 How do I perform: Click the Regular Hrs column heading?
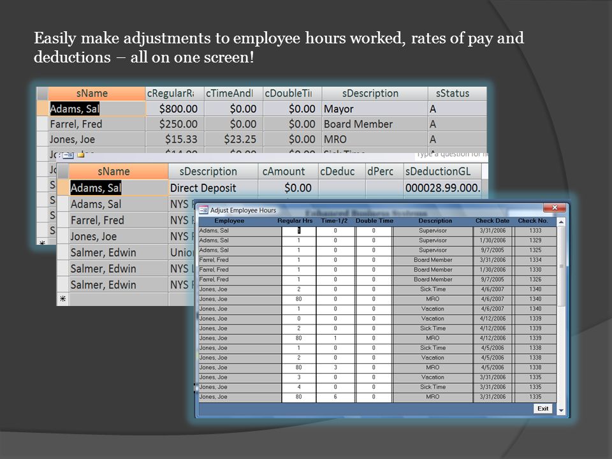coord(295,221)
